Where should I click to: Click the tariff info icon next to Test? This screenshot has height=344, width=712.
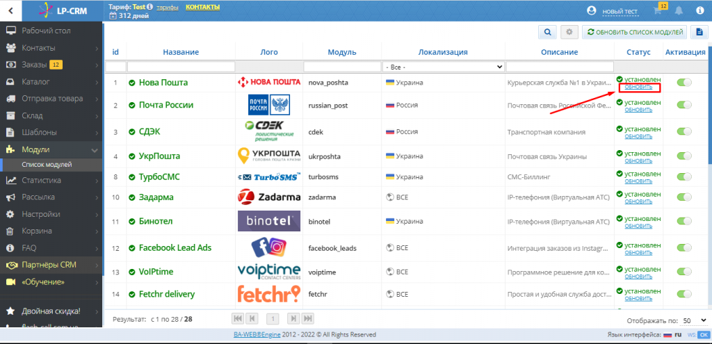click(x=150, y=7)
